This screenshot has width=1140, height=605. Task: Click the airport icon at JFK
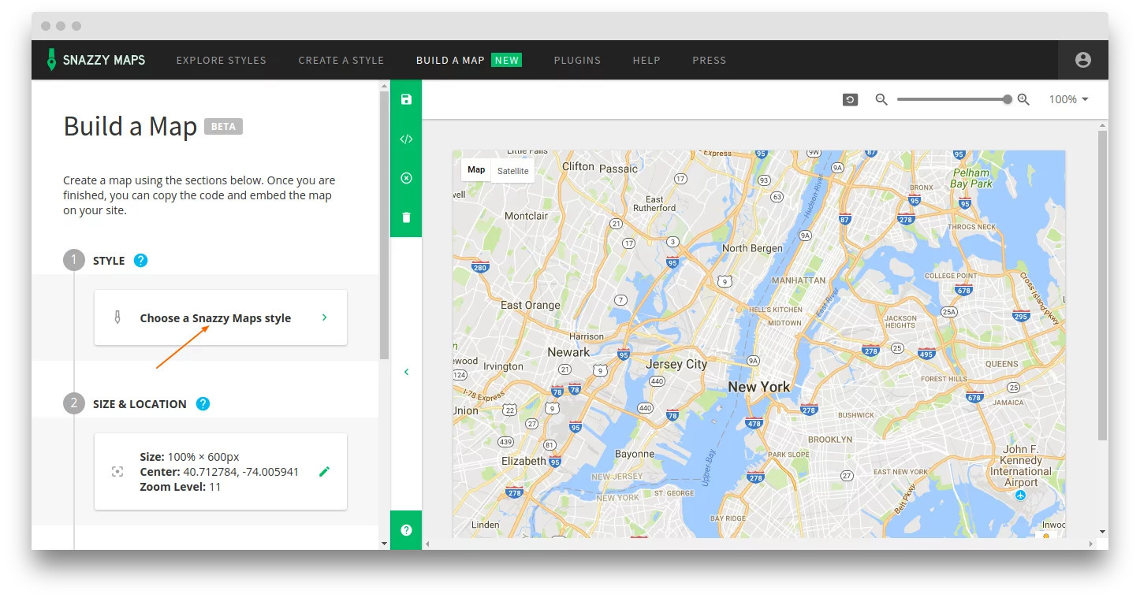[1020, 495]
